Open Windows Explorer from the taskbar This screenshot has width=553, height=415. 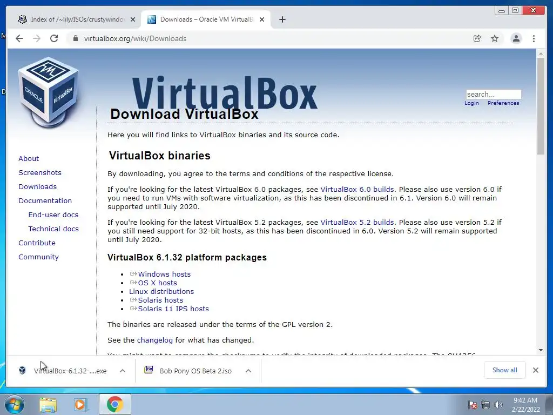tap(48, 404)
